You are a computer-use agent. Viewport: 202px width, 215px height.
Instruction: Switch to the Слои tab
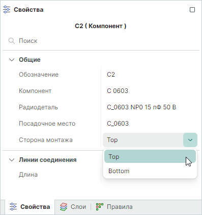click(x=73, y=207)
